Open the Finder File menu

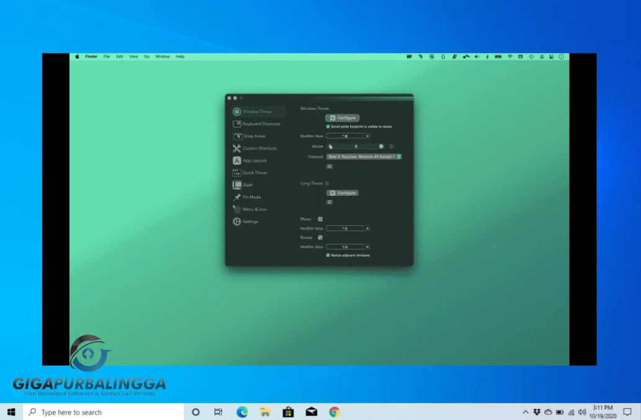(x=106, y=56)
